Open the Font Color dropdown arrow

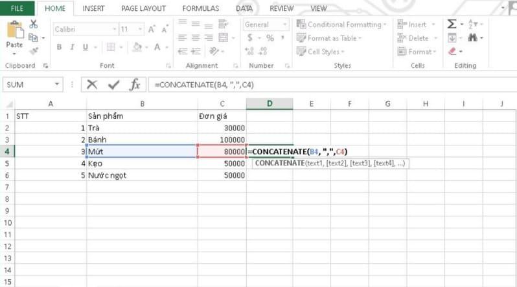click(167, 47)
